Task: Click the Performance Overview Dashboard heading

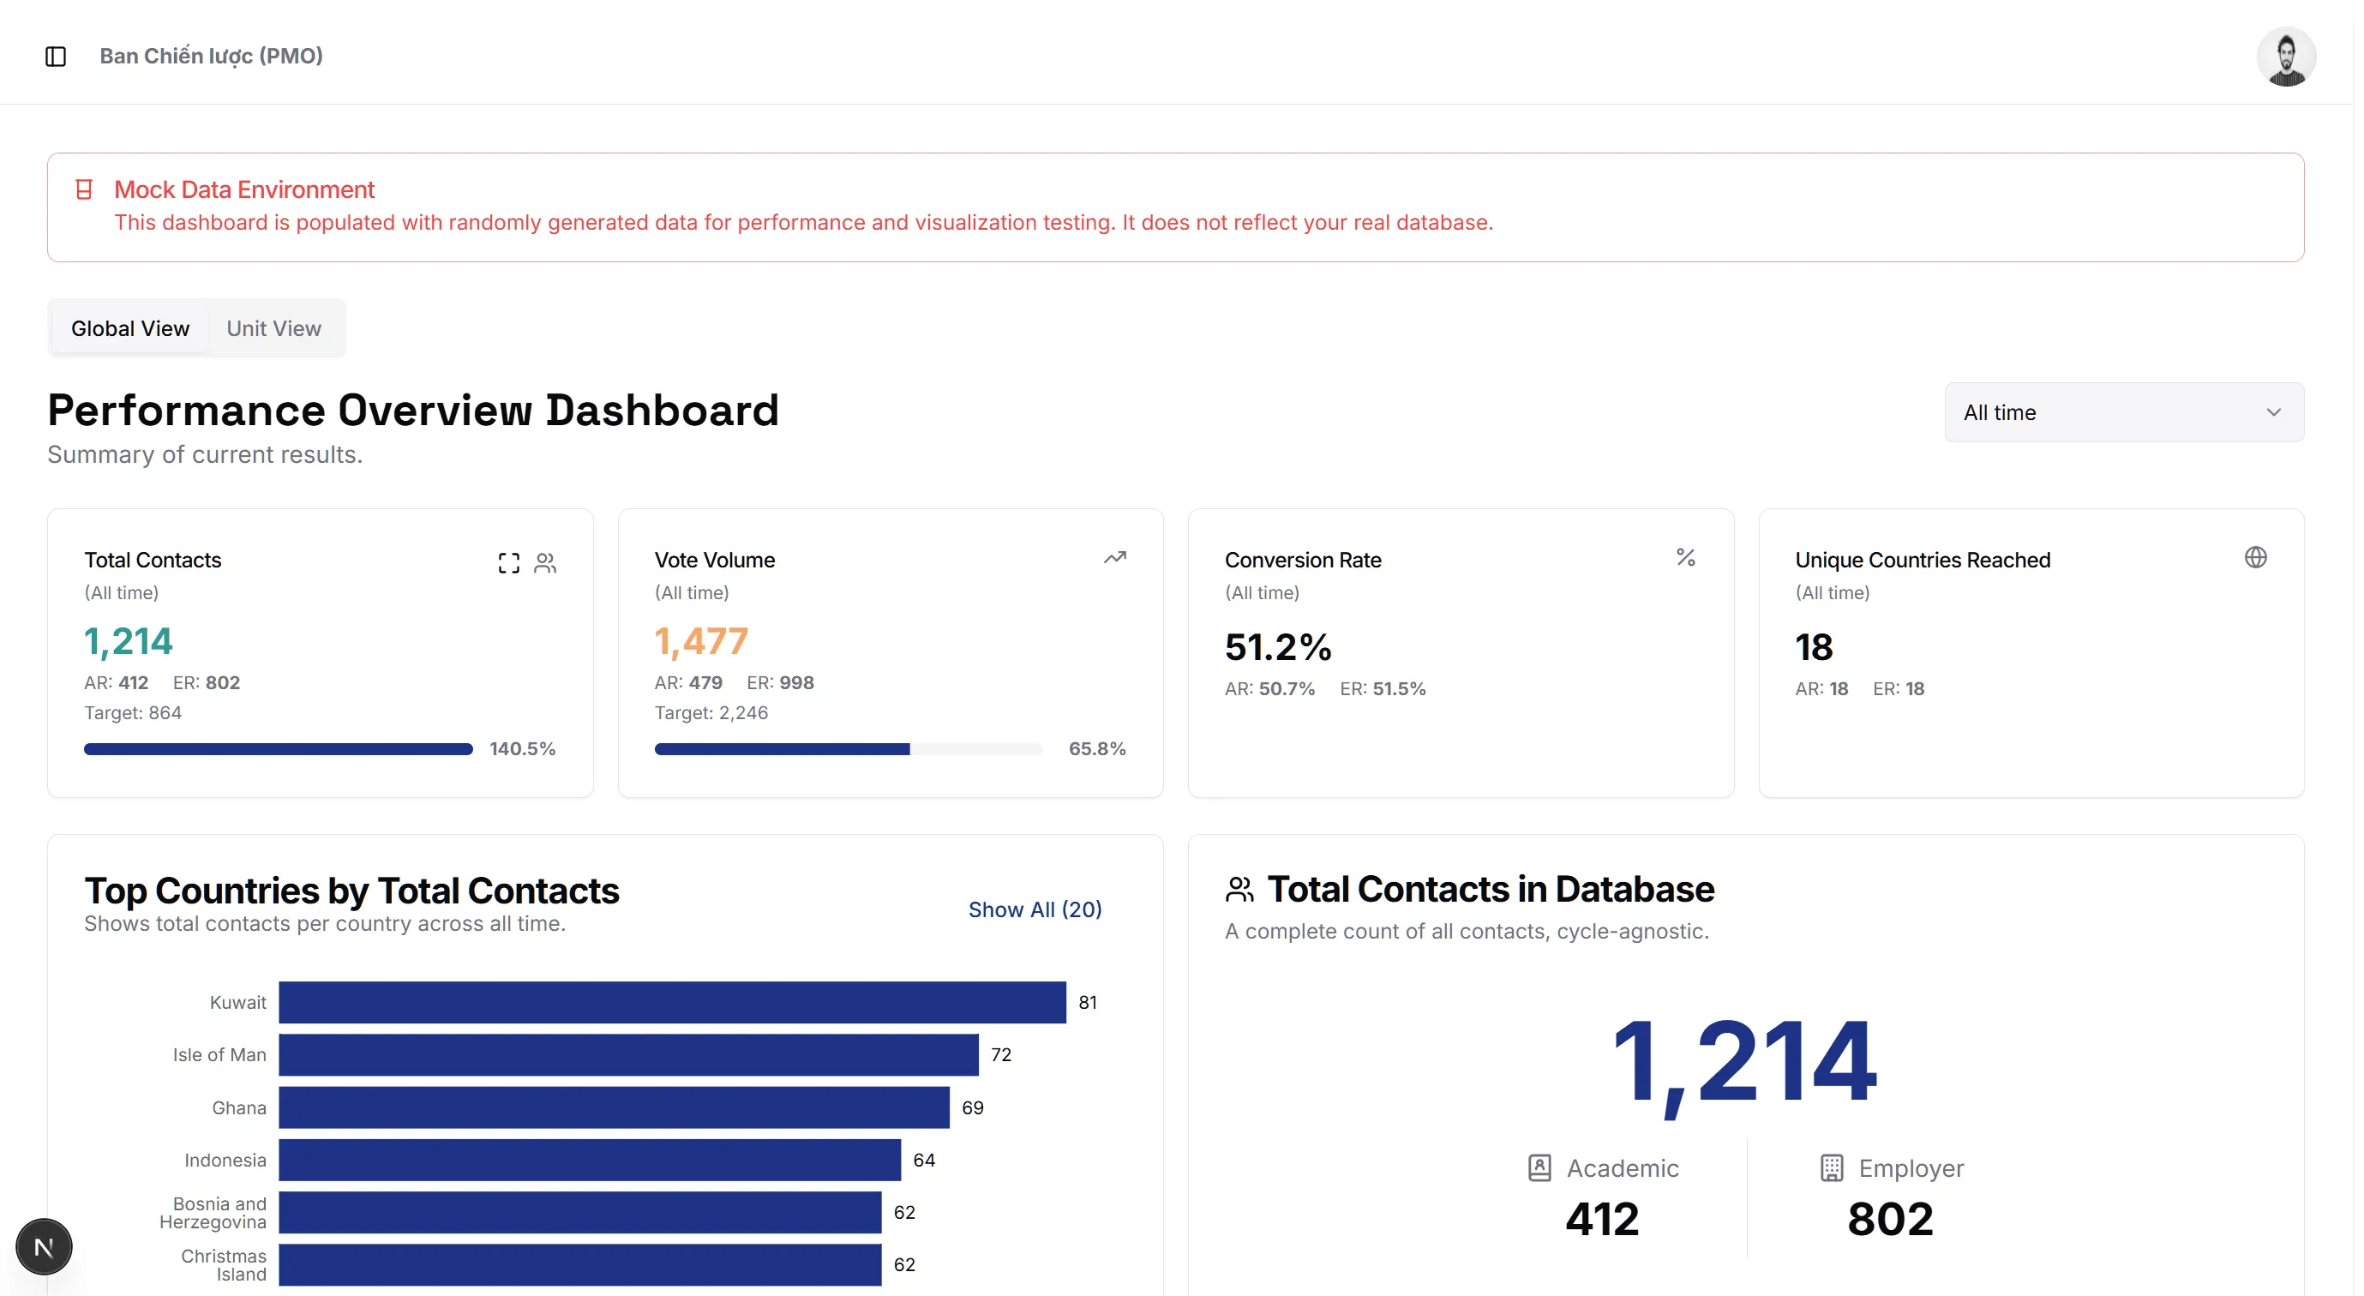Action: [x=413, y=411]
